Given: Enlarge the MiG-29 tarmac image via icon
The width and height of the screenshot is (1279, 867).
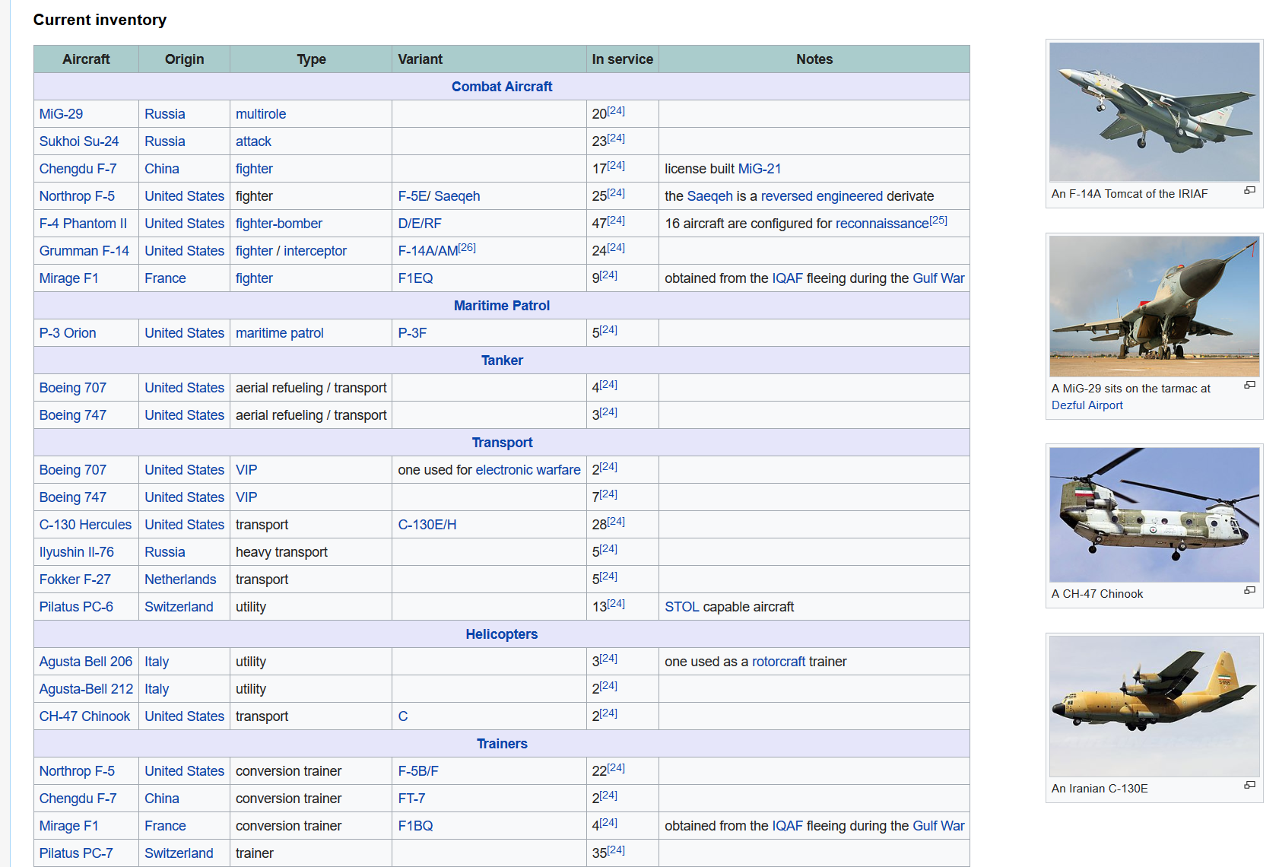Looking at the screenshot, I should 1249,386.
